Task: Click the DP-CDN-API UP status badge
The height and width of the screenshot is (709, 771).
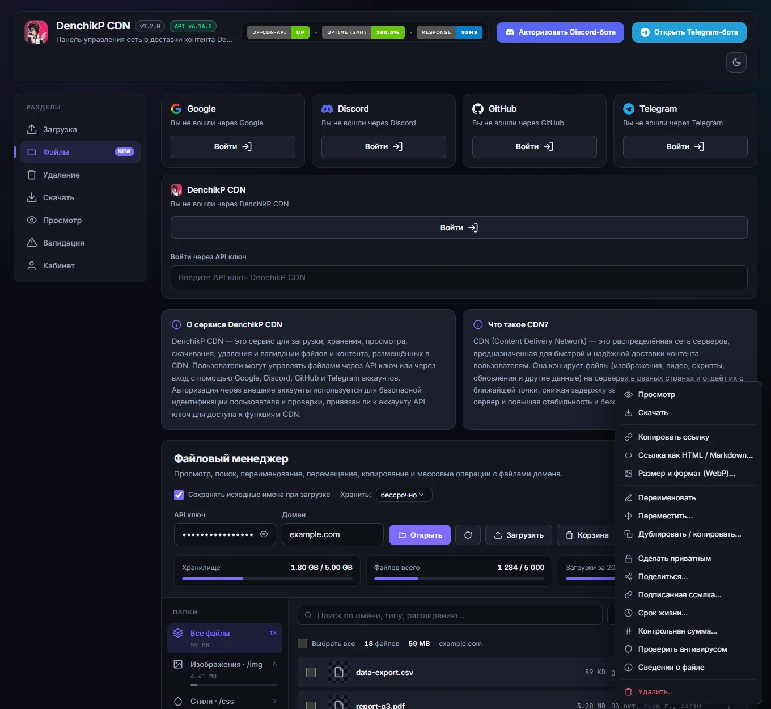Action: [278, 32]
